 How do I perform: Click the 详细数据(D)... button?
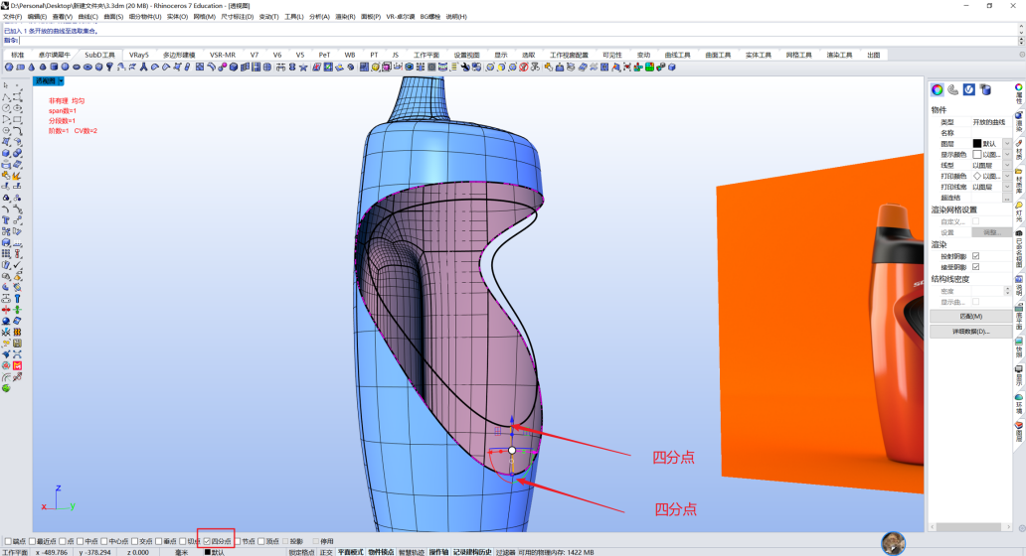pos(970,332)
